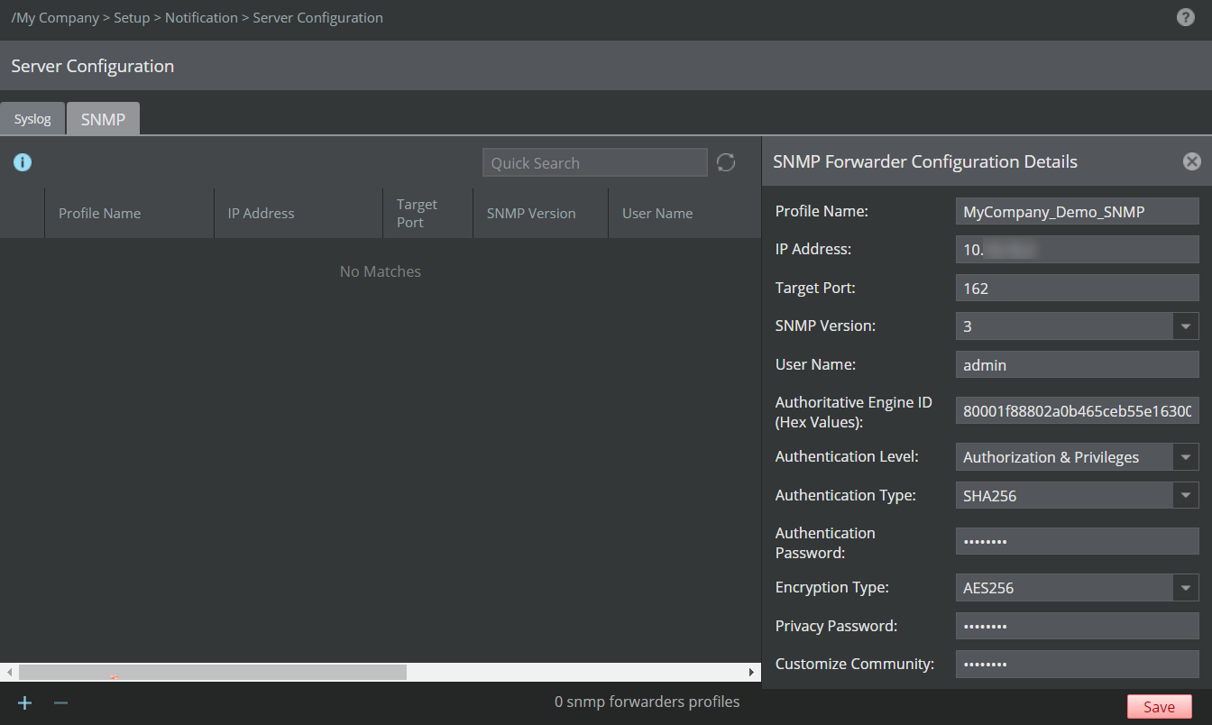Click the IP Address input field
Viewport: 1212px width, 725px height.
pyautogui.click(x=1078, y=249)
